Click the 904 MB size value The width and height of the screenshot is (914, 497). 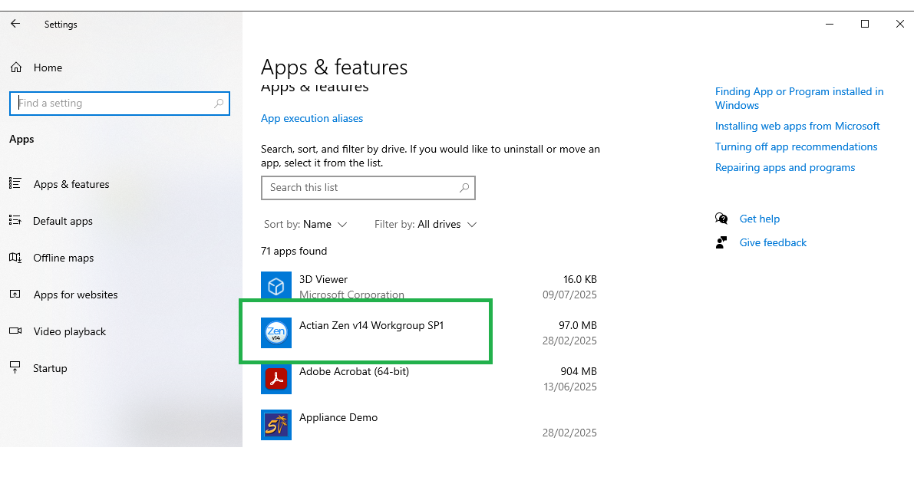(579, 371)
